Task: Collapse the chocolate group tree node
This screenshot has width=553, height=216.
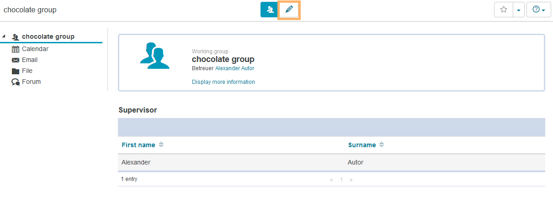Action: pos(4,36)
